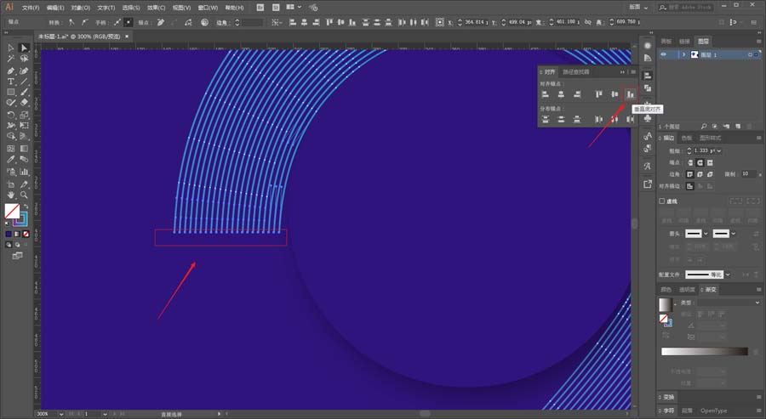Click the swap fill and stroke arrow
Screen dimensions: 766x419
pyautogui.click(x=26, y=207)
